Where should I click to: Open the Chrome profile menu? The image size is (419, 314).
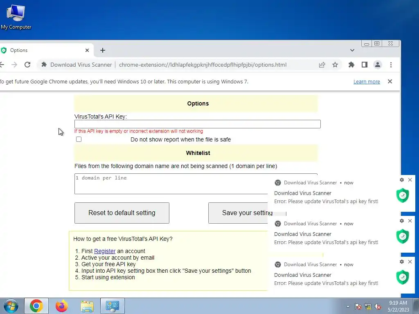tap(378, 65)
